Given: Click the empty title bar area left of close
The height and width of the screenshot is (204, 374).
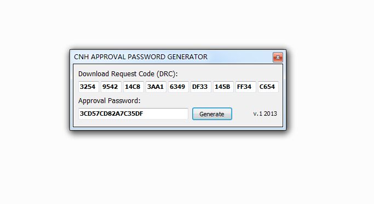Looking at the screenshot, I should (x=240, y=57).
